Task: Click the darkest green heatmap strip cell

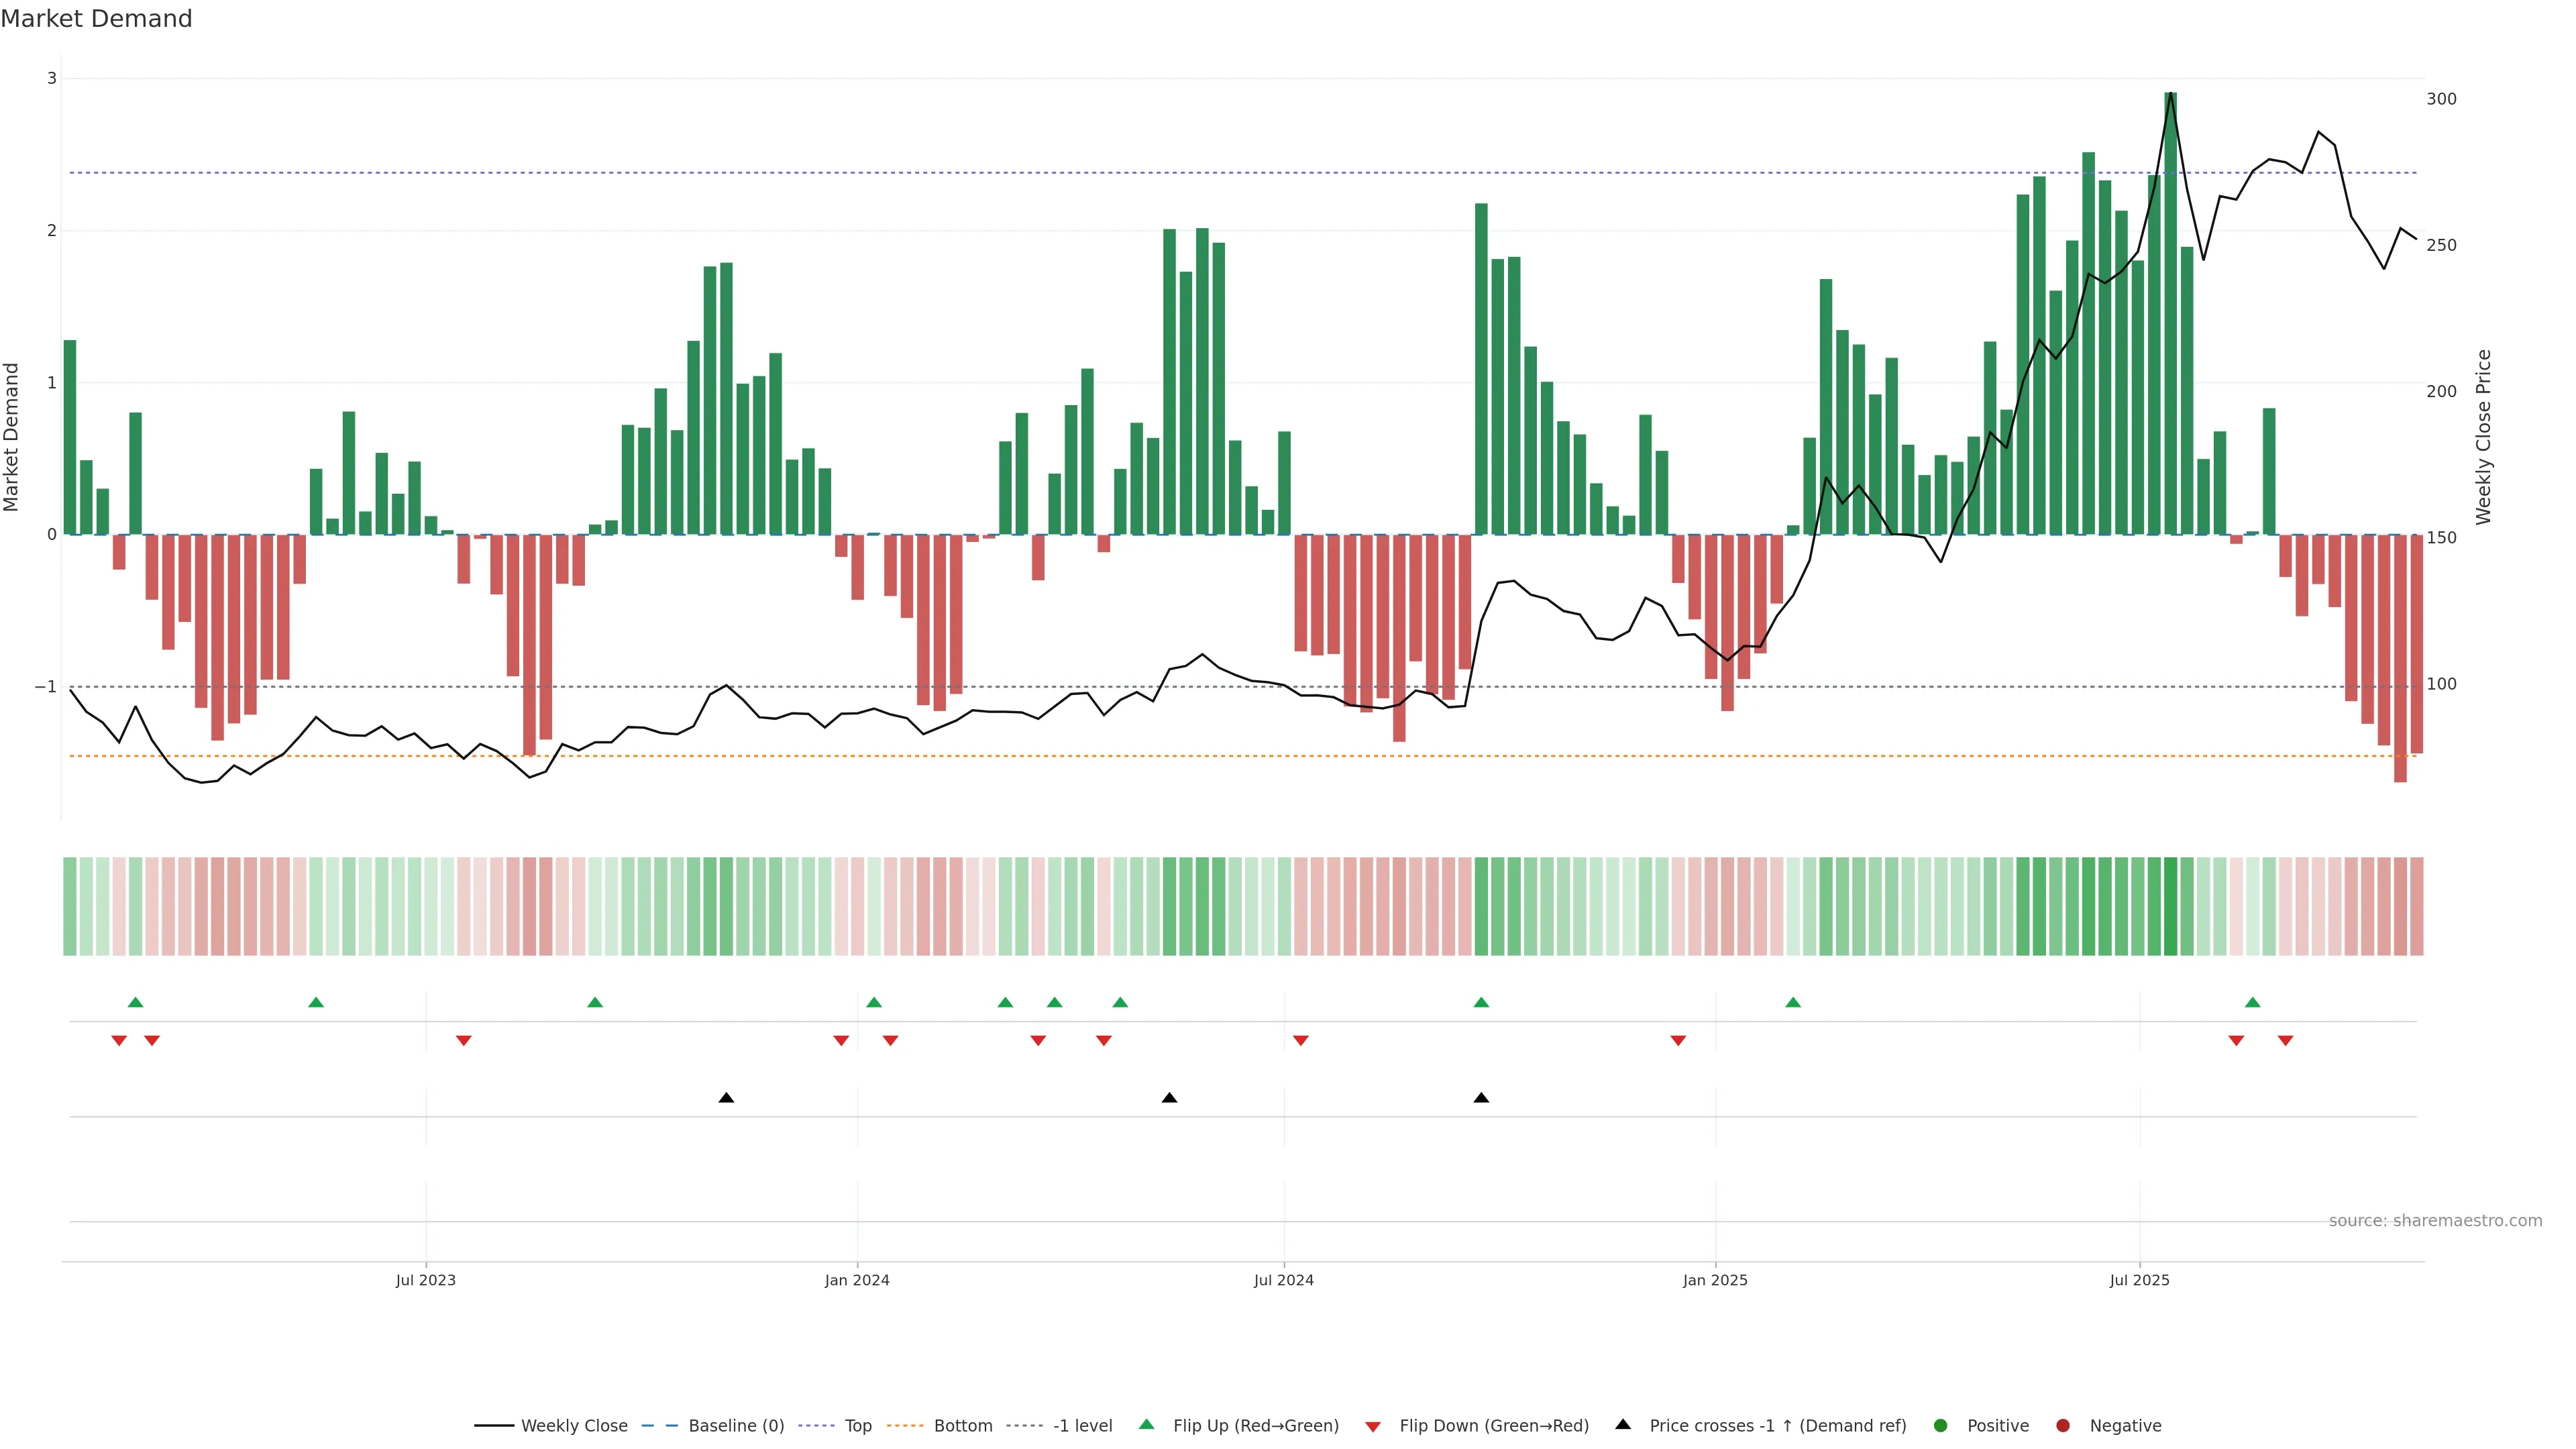Action: pyautogui.click(x=2170, y=906)
